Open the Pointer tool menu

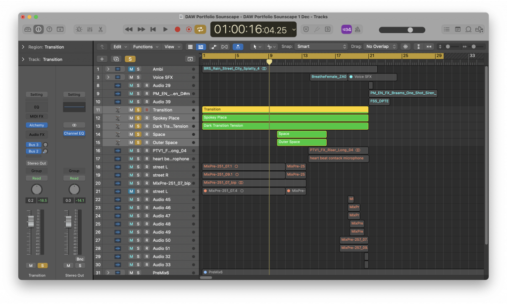[257, 47]
